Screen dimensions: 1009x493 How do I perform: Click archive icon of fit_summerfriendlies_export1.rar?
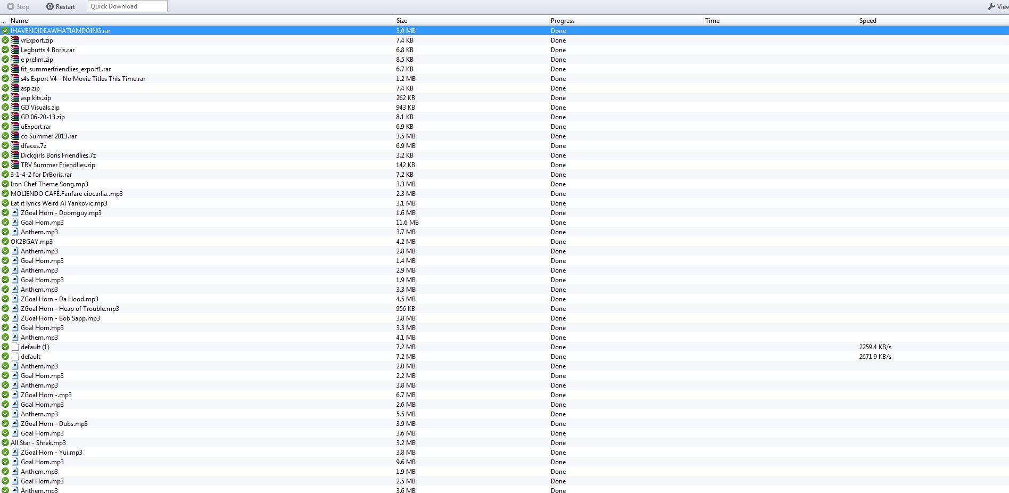coord(15,69)
